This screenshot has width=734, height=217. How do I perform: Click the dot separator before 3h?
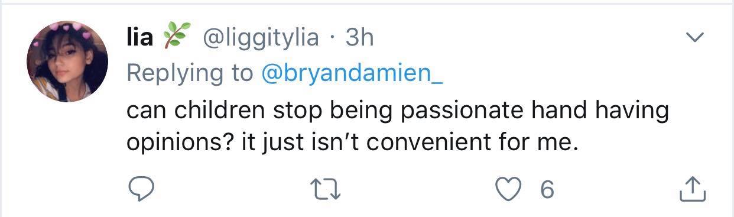pyautogui.click(x=333, y=39)
